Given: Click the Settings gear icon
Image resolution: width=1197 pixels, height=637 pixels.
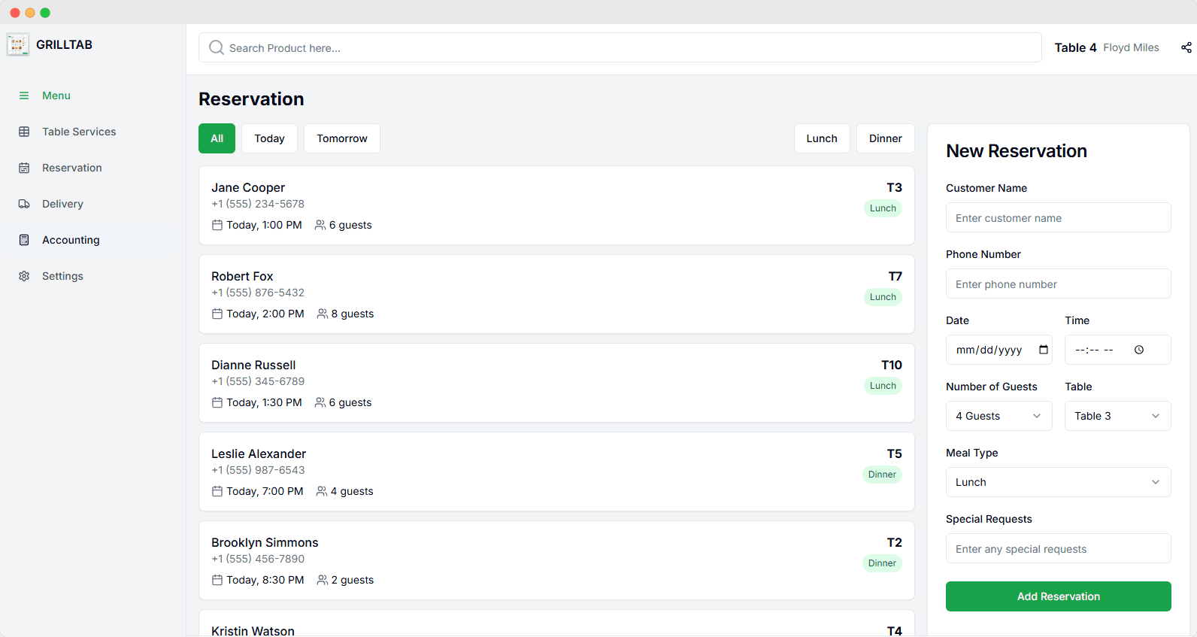Looking at the screenshot, I should pos(24,276).
